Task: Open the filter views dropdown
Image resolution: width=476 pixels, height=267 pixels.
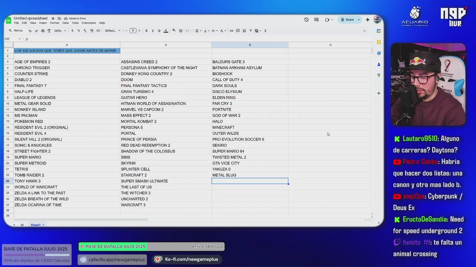Action: click(258, 31)
